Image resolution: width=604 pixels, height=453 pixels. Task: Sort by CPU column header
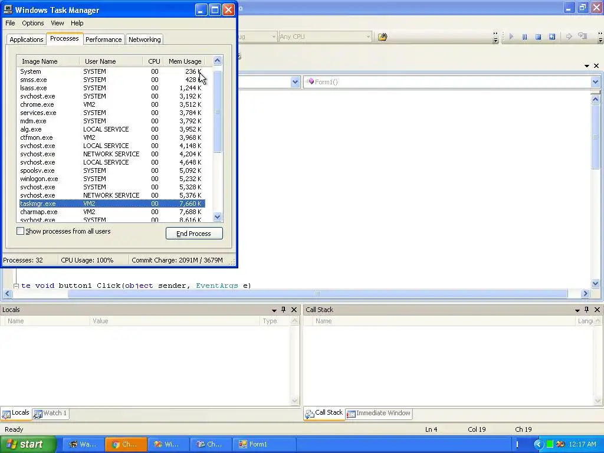point(154,61)
